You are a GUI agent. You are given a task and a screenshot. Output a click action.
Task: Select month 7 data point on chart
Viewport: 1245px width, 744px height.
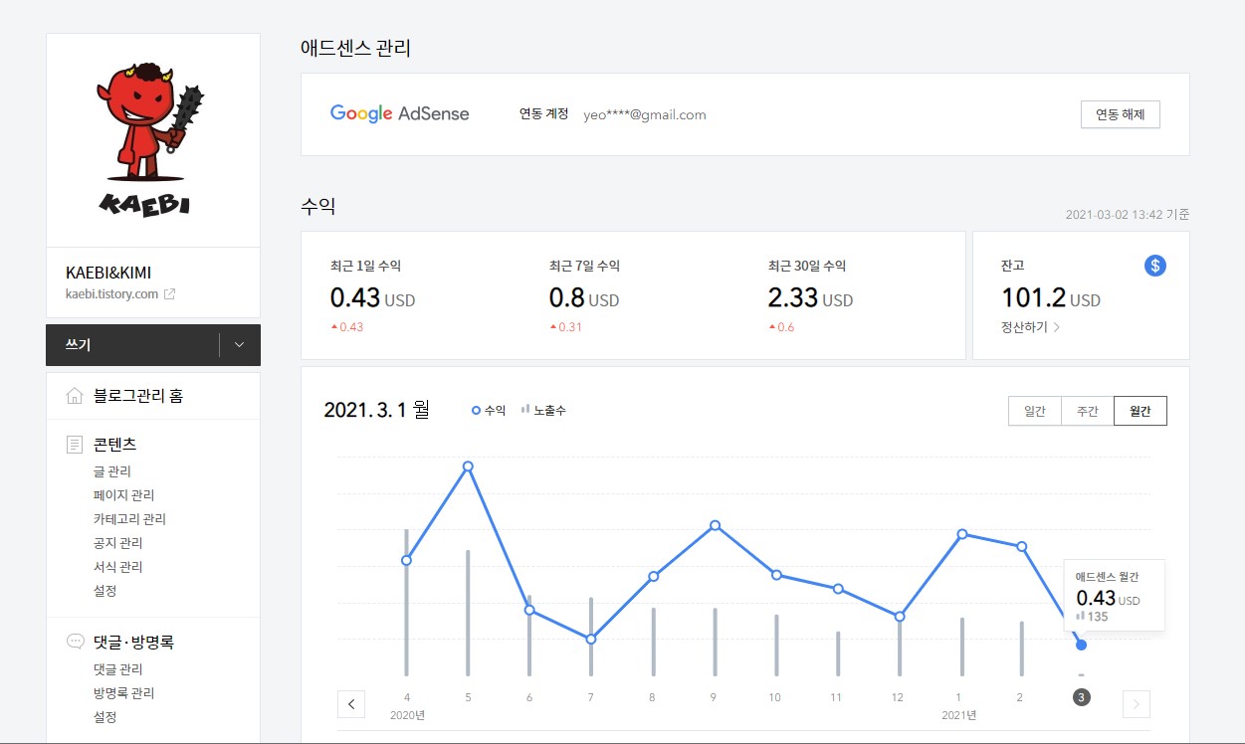[x=591, y=639]
